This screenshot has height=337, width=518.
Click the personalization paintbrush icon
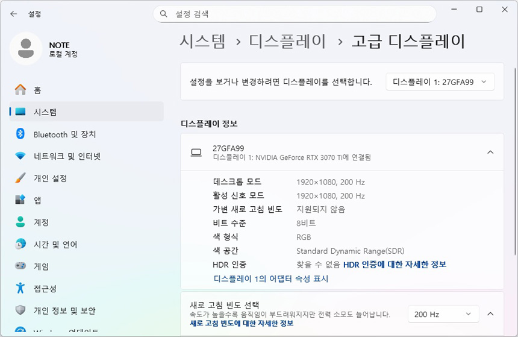pyautogui.click(x=20, y=178)
